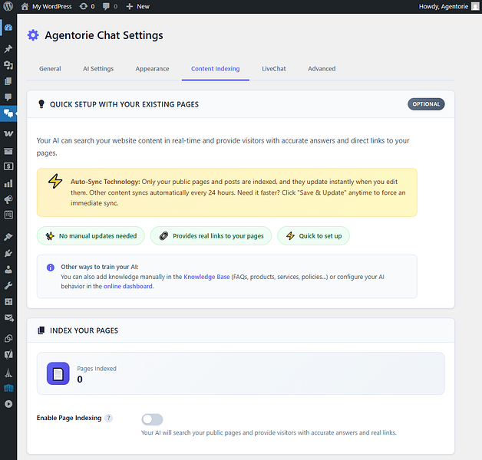Open the Forms sidebar icon below megaphone

[8, 215]
